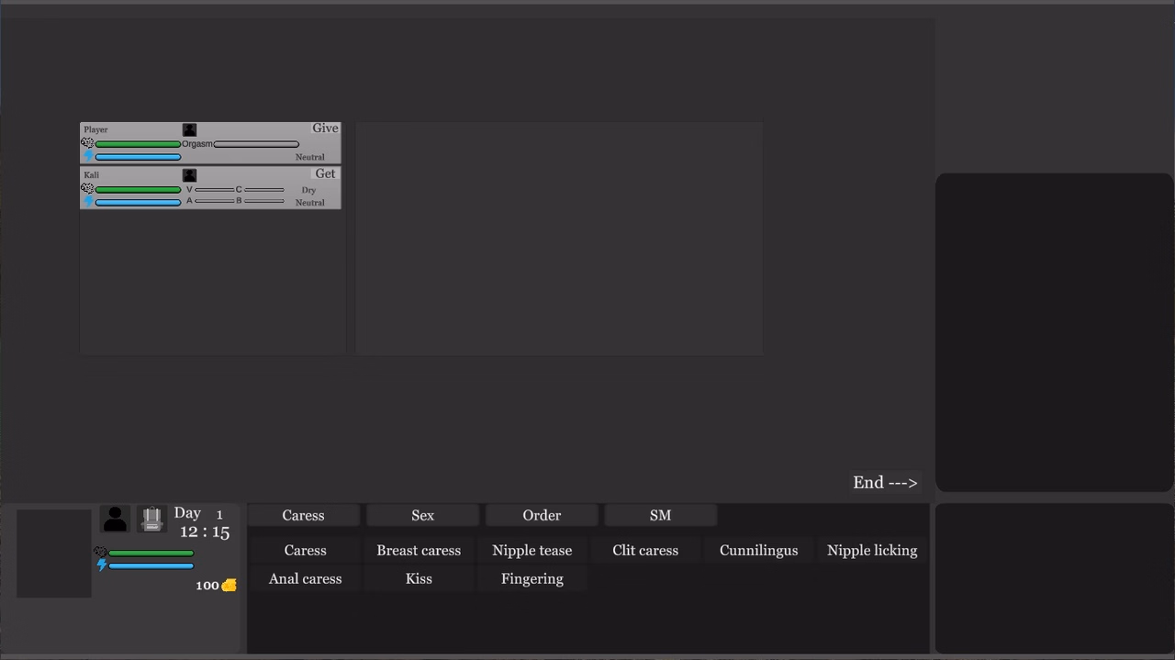Toggle the Get role on the Kali row
The image size is (1175, 660).
(x=326, y=173)
